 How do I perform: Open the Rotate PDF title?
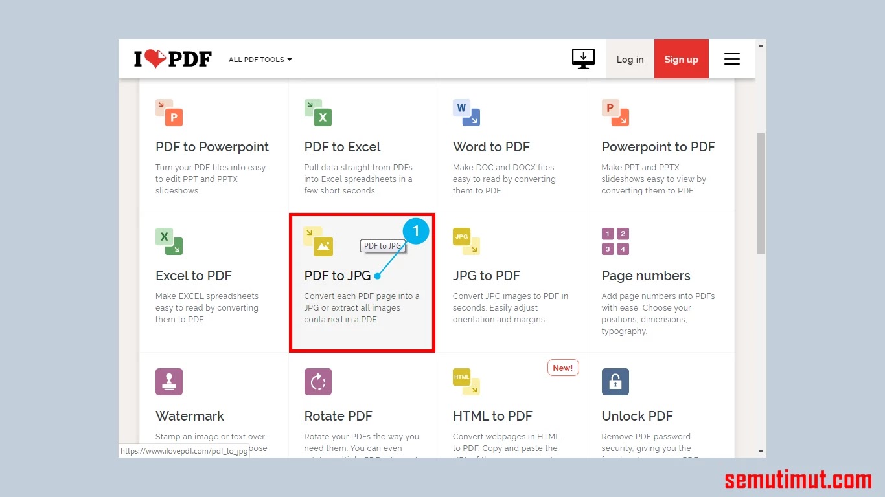point(338,416)
